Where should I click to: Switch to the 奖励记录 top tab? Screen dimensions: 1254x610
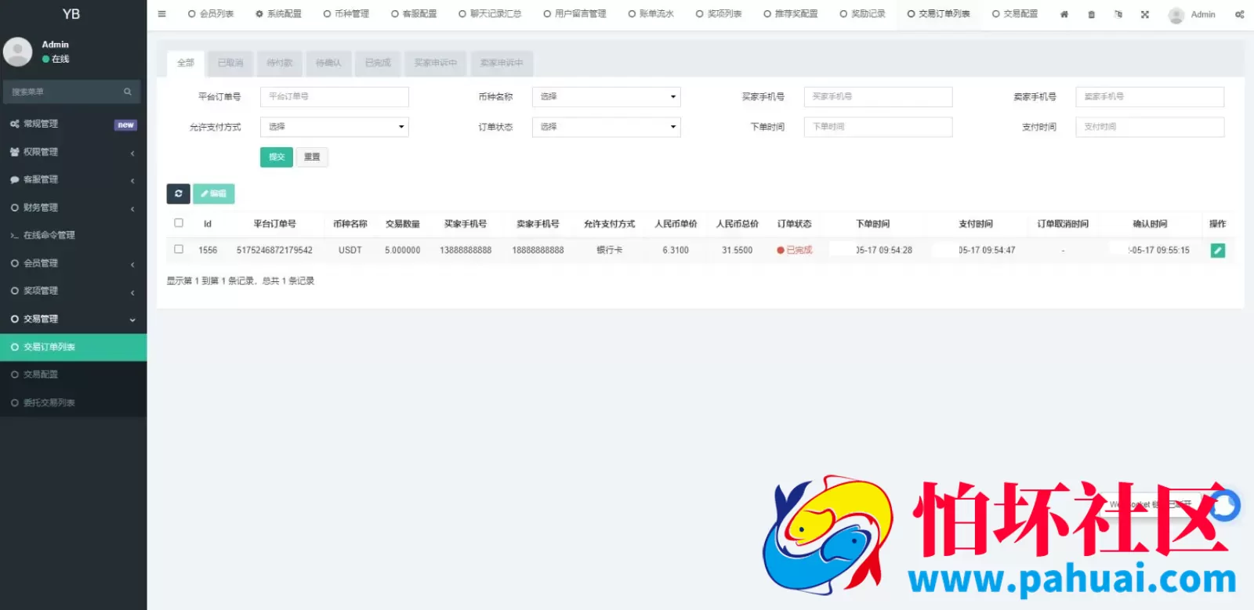[862, 14]
